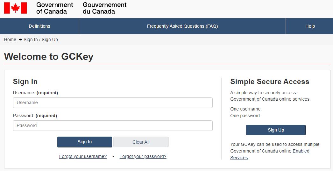Viewport: 333px width, 171px height.
Task: Click the Government of Canada English wordmark
Action: 54,8
